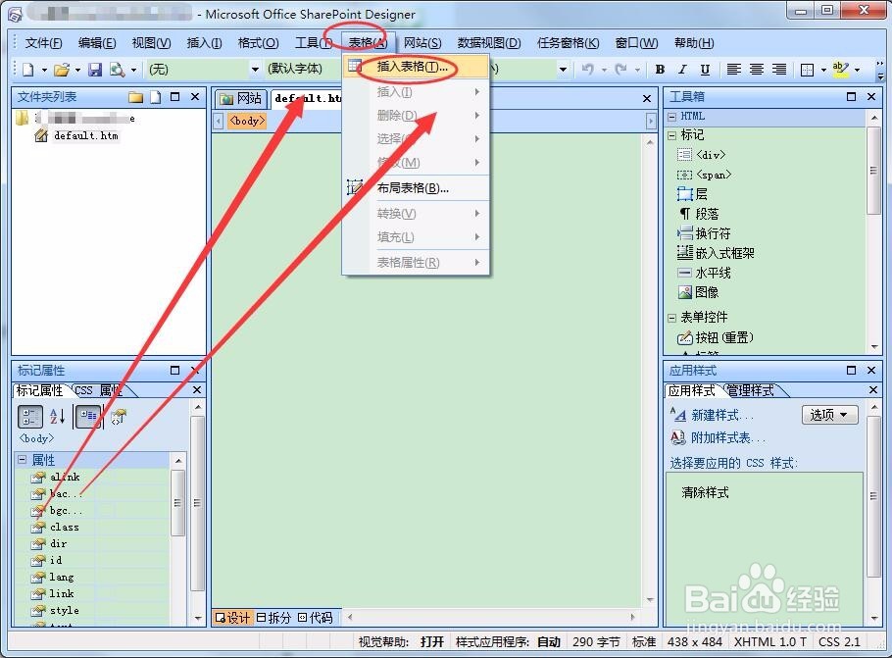This screenshot has width=892, height=658.
Task: Click the (默认字体) font name field
Action: pyautogui.click(x=300, y=70)
